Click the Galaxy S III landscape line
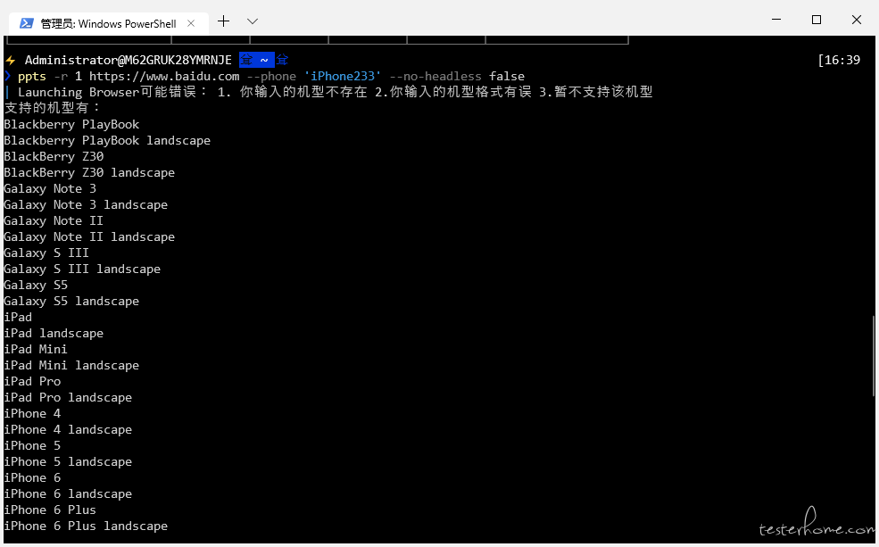Viewport: 879px width, 547px height. 82,269
